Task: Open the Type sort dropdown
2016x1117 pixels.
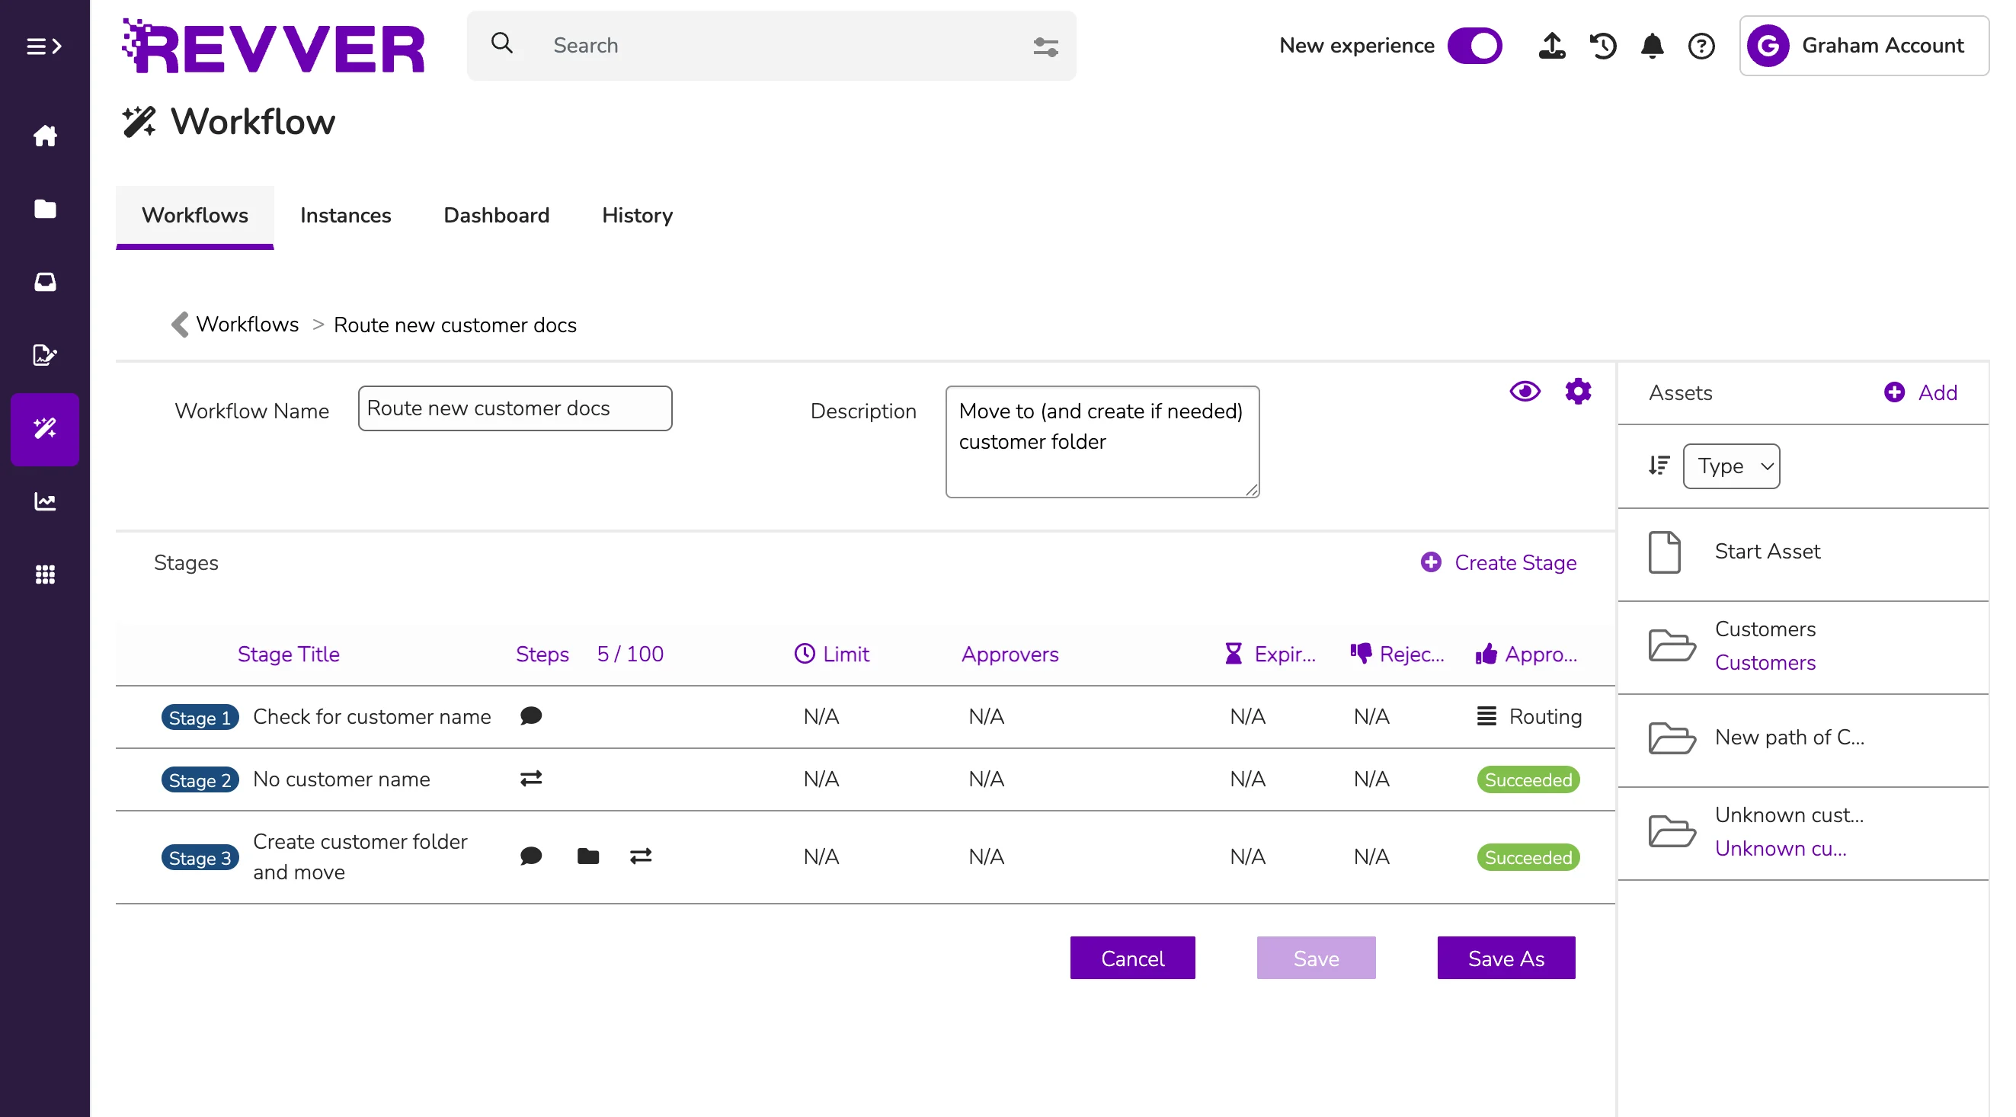Action: [1731, 466]
